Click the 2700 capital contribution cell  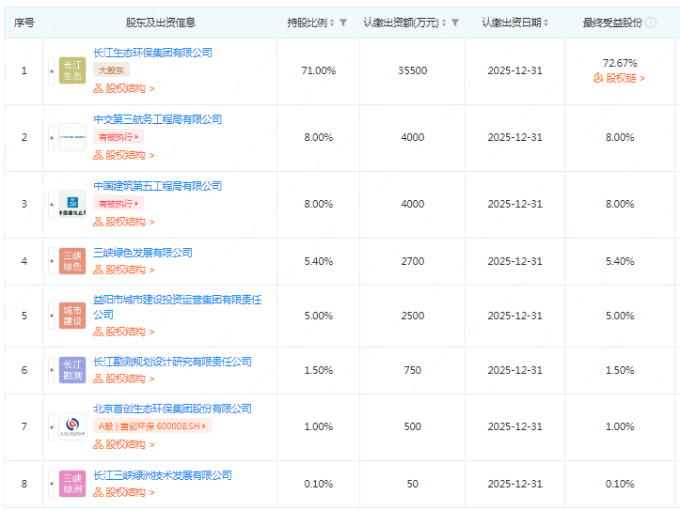click(x=413, y=261)
